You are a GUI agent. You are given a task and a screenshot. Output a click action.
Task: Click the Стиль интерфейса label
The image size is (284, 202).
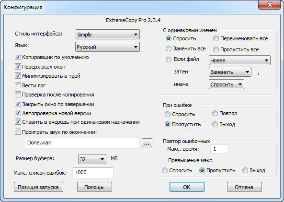[39, 34]
